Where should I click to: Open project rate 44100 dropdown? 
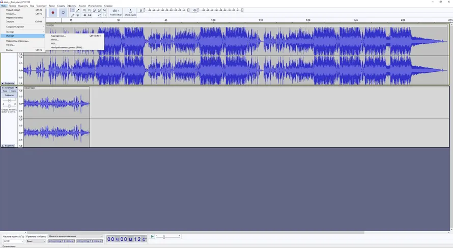click(13, 241)
